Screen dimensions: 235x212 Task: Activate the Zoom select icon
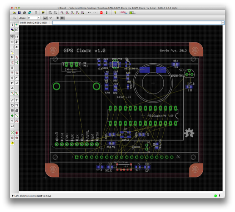tap(83, 13)
